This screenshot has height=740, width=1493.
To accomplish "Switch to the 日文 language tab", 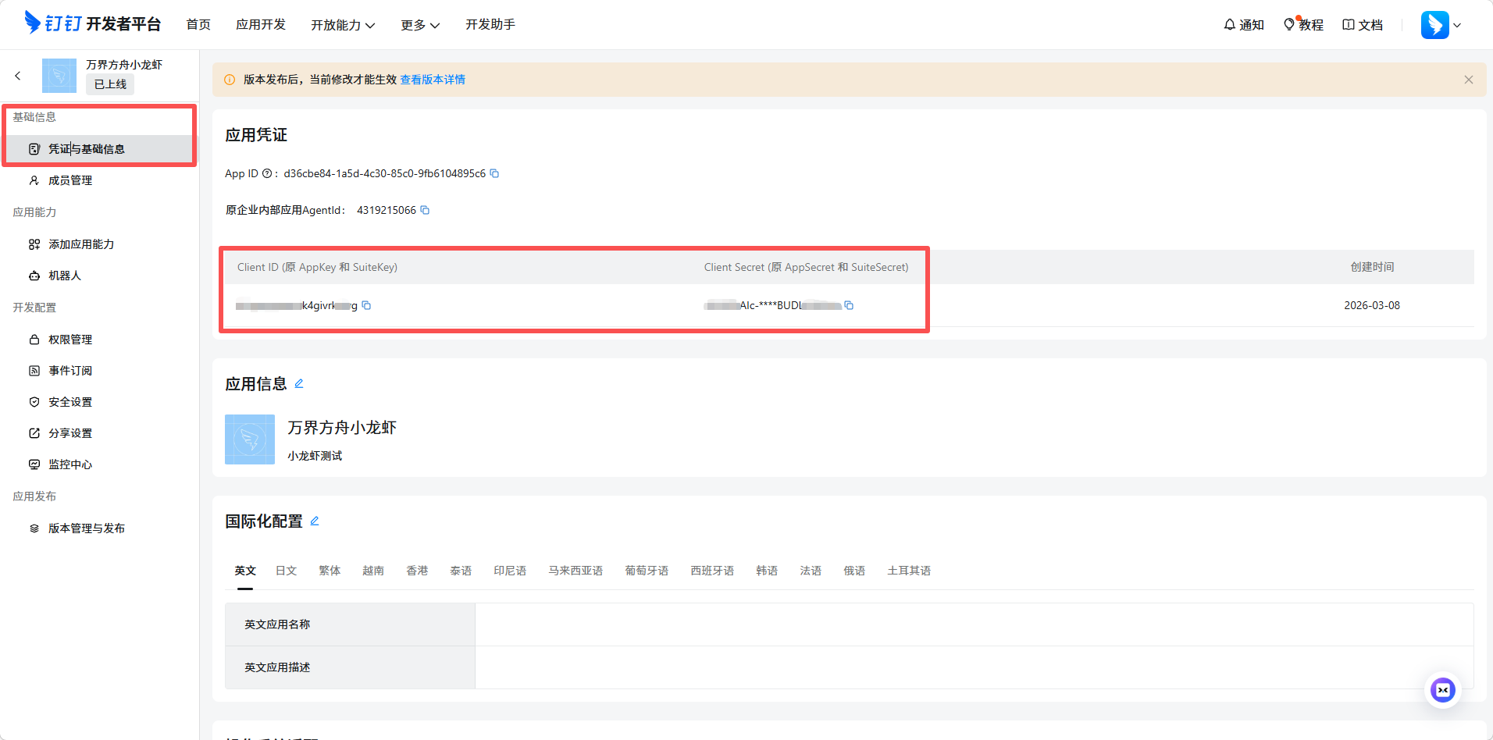I will coord(286,571).
